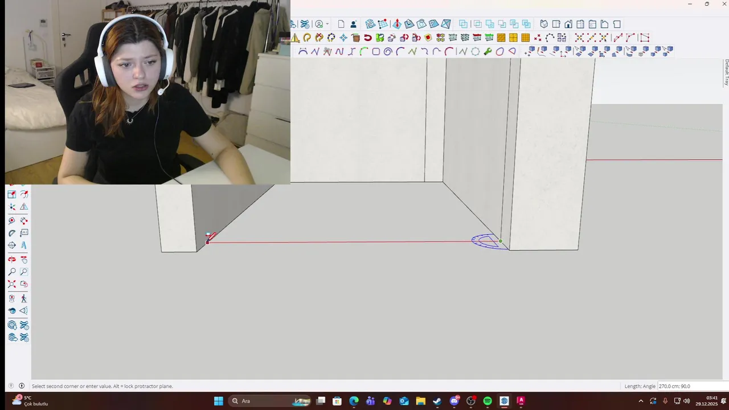Select the spiral curve tool

coord(388,51)
